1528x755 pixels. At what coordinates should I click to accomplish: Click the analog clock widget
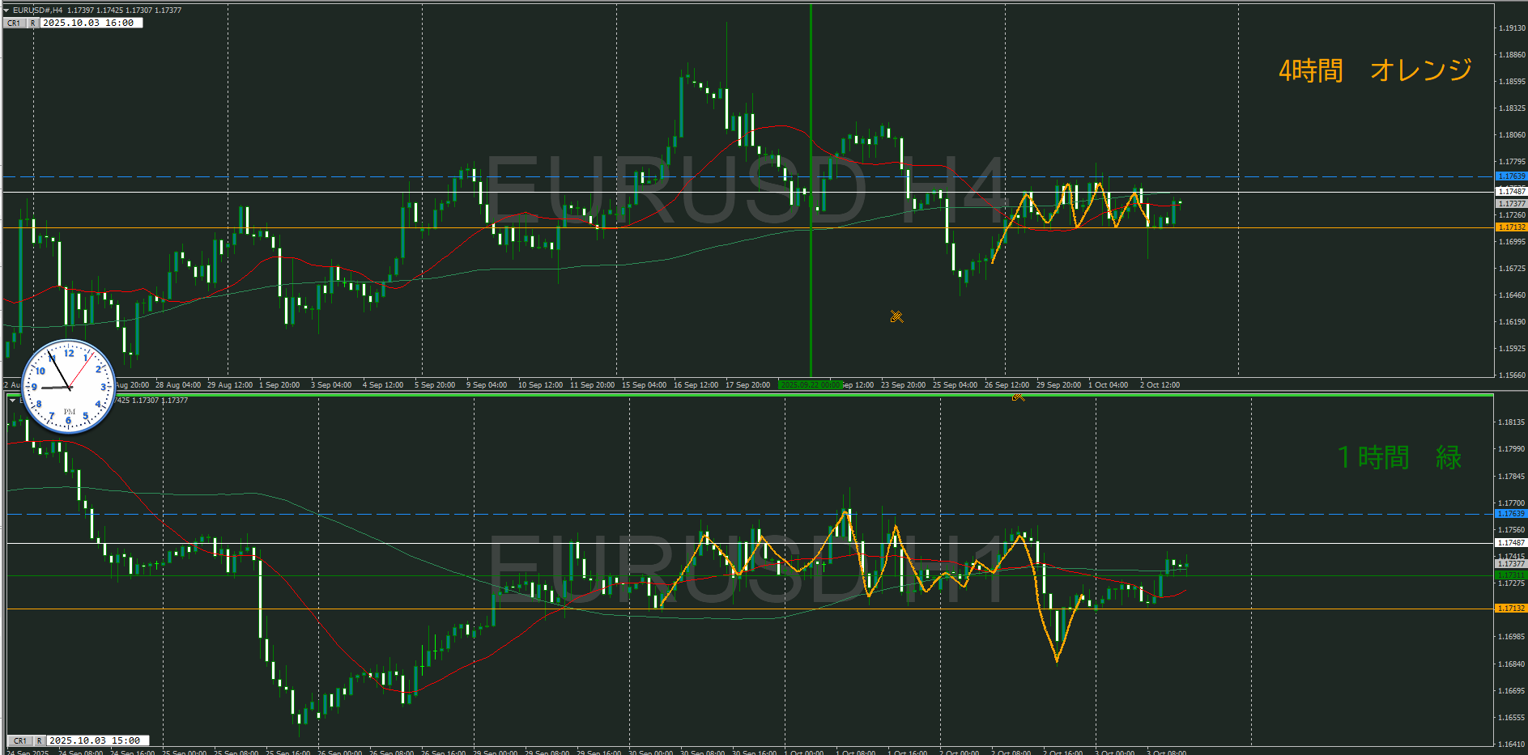coord(69,386)
